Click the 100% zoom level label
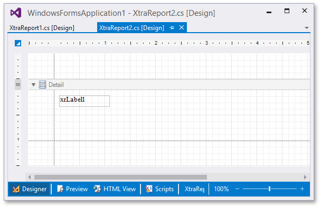Screen dimensions: 321x208 tap(221, 189)
